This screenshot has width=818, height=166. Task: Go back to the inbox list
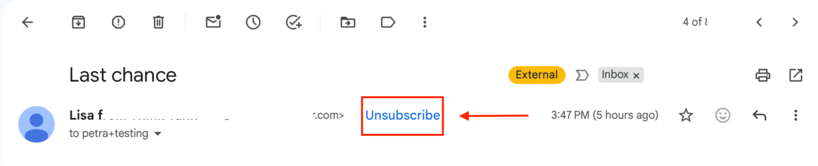(x=27, y=22)
